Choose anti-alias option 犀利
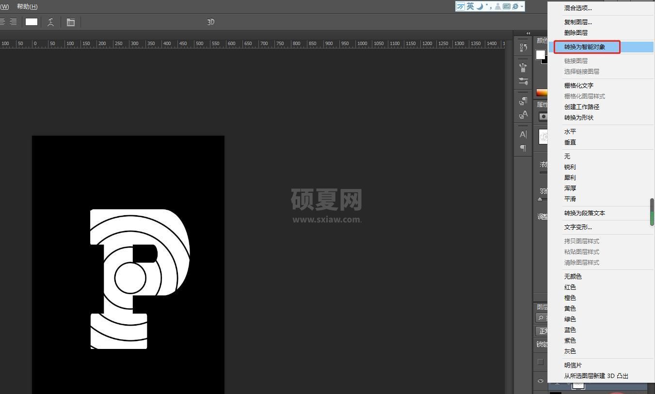 [570, 177]
